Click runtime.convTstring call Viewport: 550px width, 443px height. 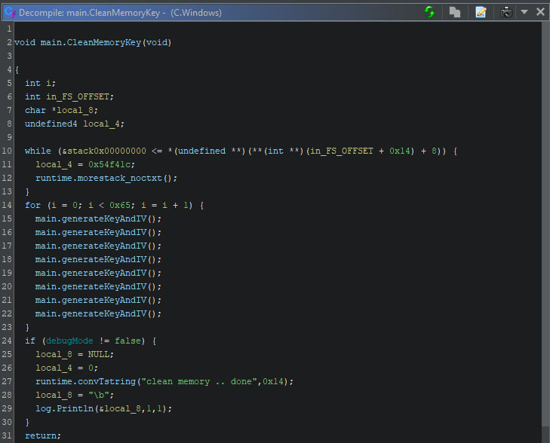pyautogui.click(x=85, y=381)
